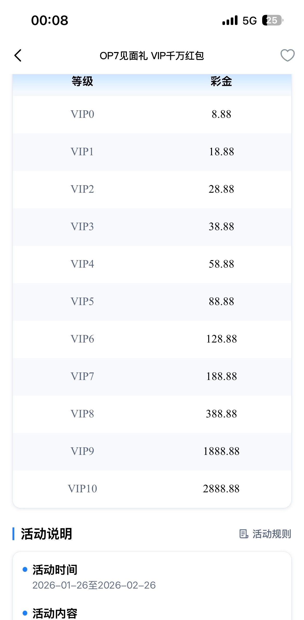
Task: Tap the 彩金 column header
Action: 221,81
